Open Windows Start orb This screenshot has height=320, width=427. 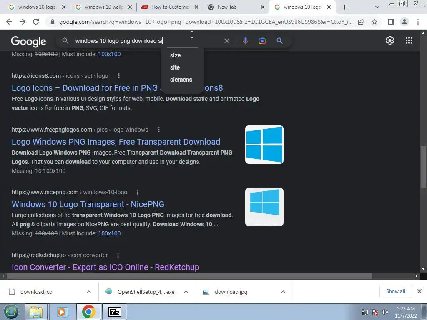[11, 312]
